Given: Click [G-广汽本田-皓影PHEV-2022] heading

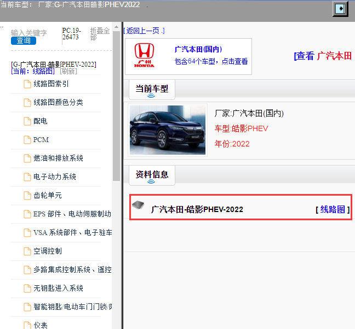Looking at the screenshot, I should (x=54, y=64).
